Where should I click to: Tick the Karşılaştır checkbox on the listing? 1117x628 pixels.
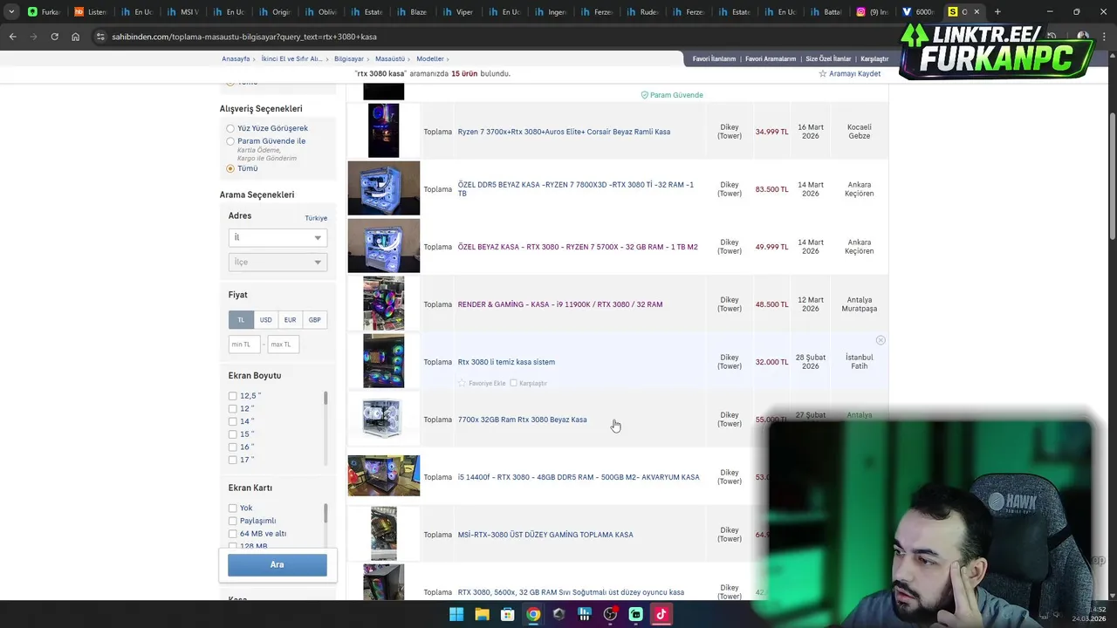(x=513, y=383)
